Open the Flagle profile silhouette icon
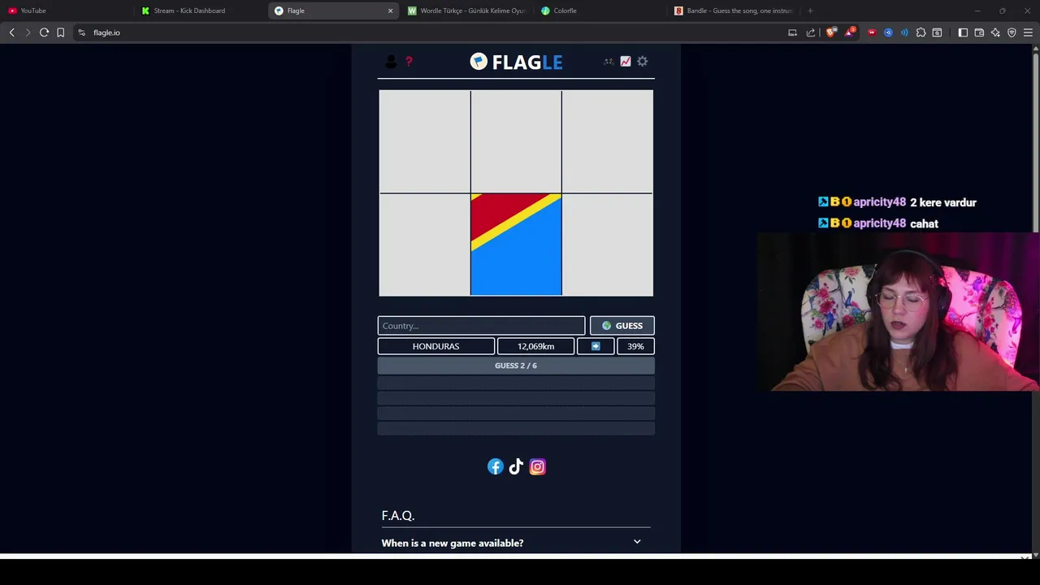The image size is (1040, 585). click(x=391, y=62)
